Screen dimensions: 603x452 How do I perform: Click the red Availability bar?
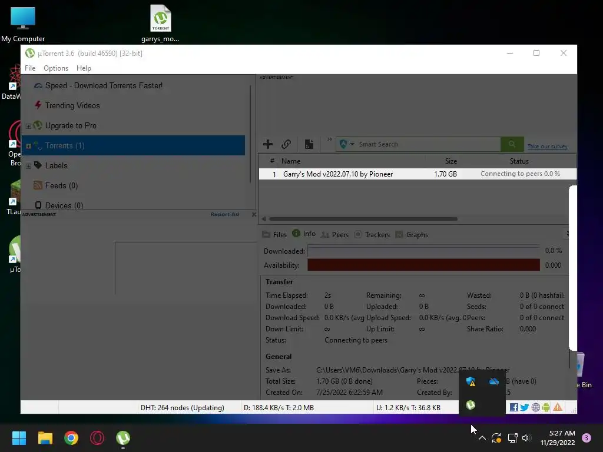(423, 265)
